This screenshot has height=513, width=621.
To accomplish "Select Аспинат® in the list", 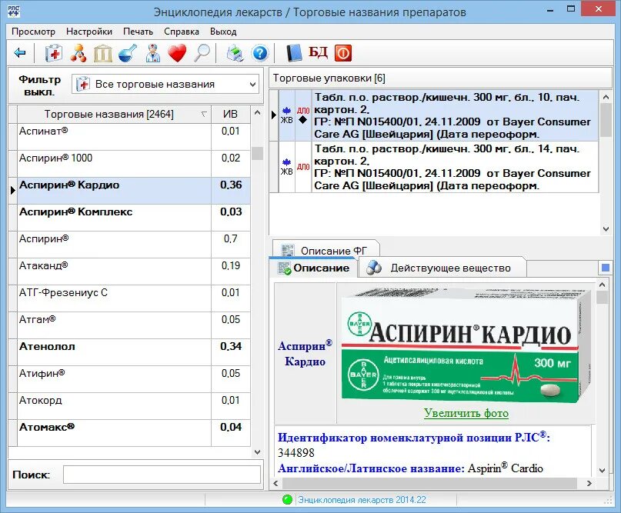I will (114, 137).
